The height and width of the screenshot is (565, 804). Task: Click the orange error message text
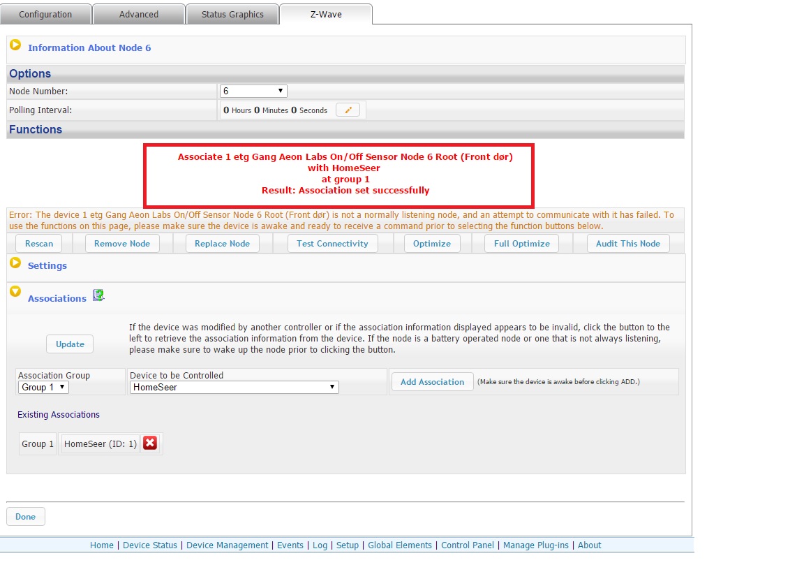tap(341, 220)
